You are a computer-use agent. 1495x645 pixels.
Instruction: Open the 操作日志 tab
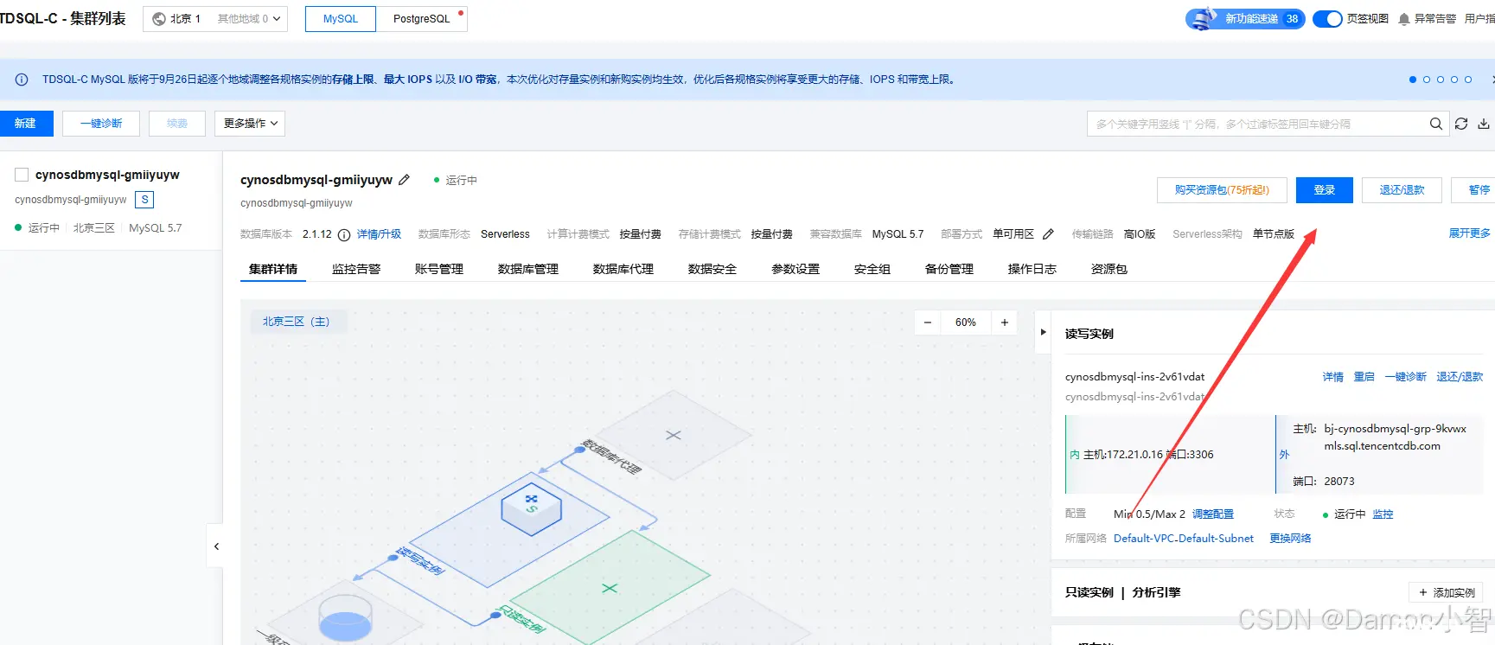1032,269
